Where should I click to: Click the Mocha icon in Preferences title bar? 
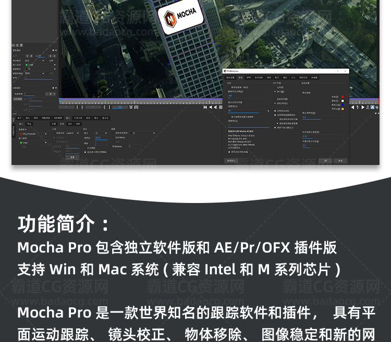(225, 71)
